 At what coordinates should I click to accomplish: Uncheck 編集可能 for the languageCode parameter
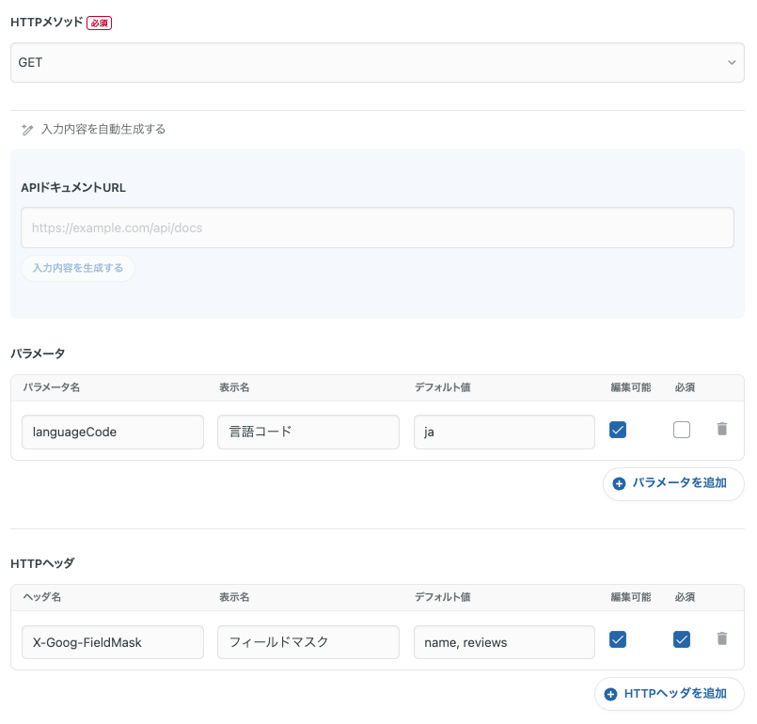(x=618, y=430)
